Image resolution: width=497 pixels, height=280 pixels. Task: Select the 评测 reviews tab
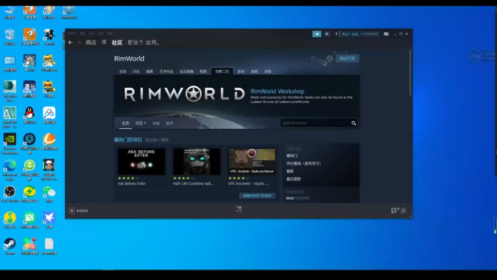coord(268,72)
